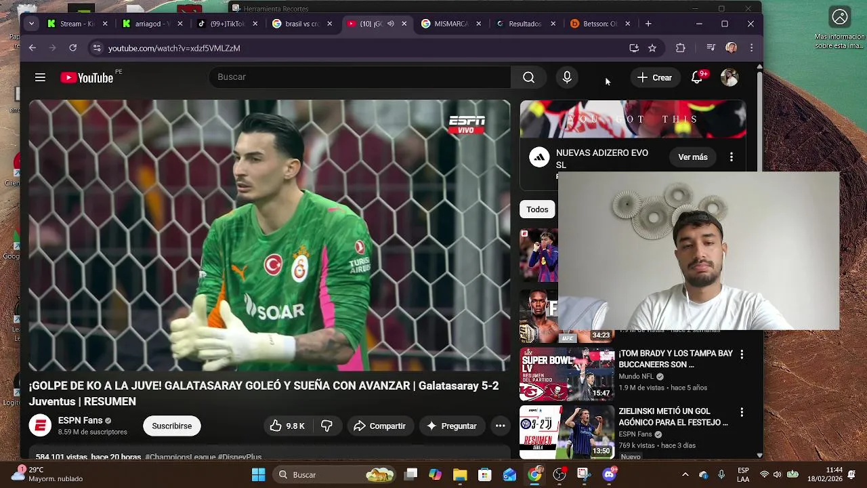The width and height of the screenshot is (867, 488).
Task: Click the Preguntar button
Action: click(451, 426)
